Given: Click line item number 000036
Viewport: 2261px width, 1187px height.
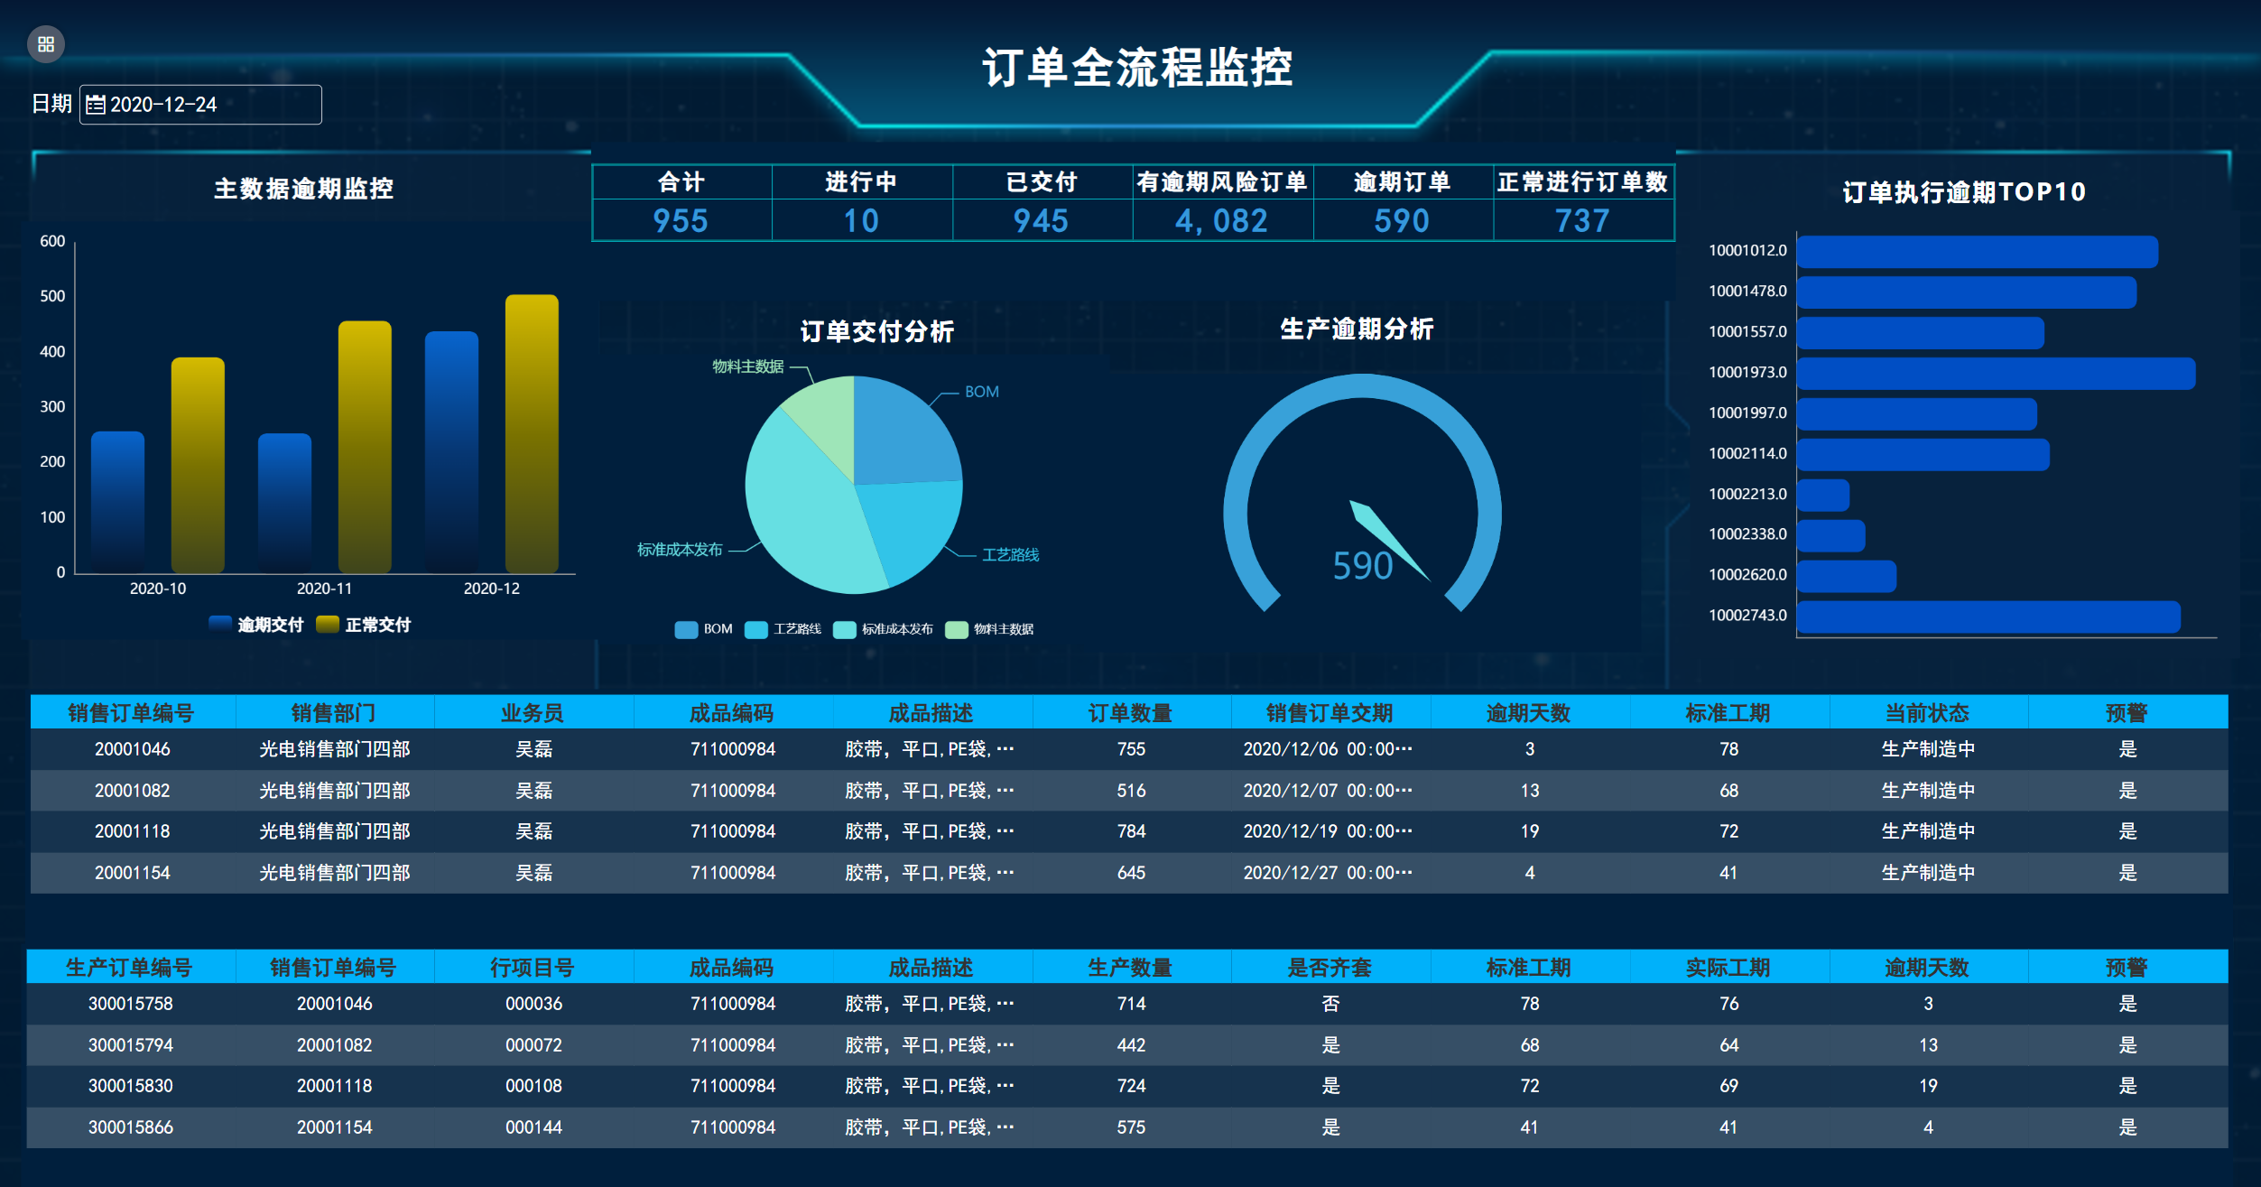Looking at the screenshot, I should [x=533, y=1004].
